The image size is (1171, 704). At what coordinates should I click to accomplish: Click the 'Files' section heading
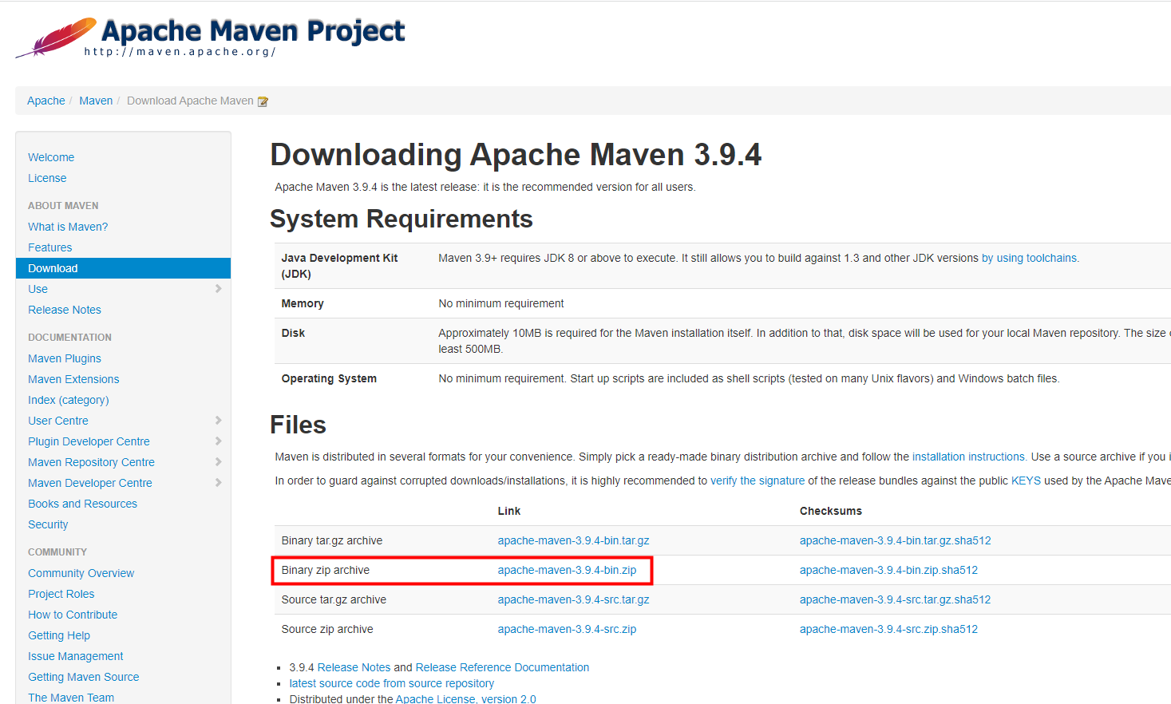[298, 425]
